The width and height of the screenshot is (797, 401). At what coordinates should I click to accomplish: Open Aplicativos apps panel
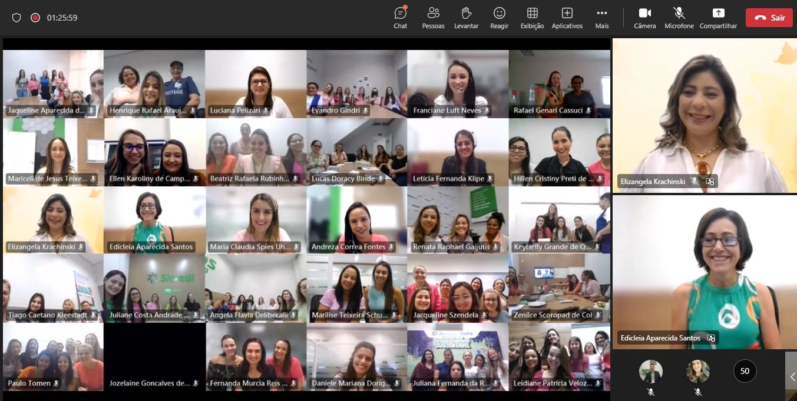point(567,18)
